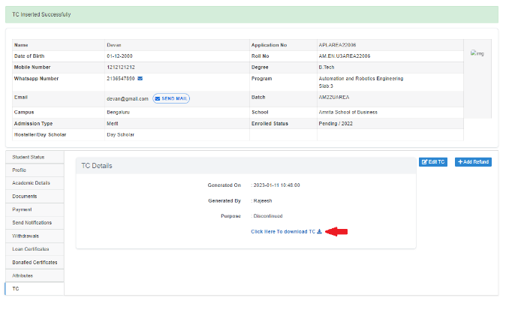Click the download icon beside TC link
Viewport: 509px width, 310px height.
319,231
